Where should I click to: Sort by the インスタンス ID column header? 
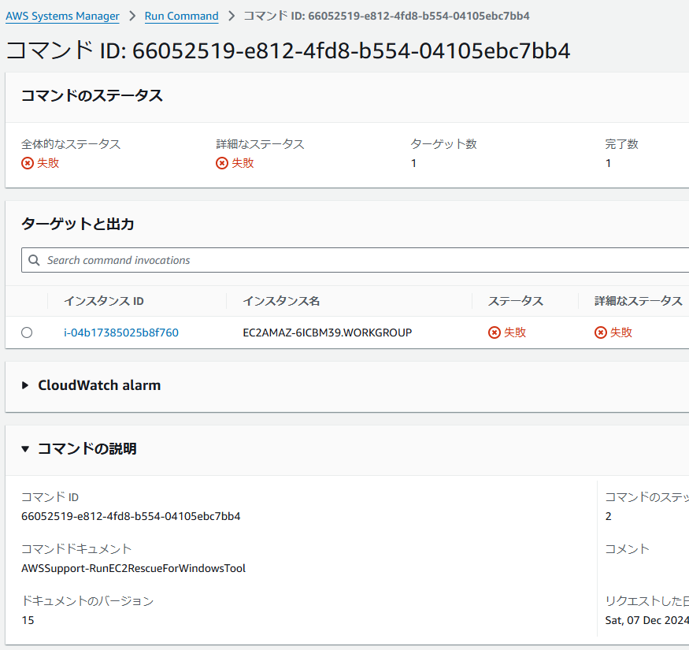click(104, 301)
